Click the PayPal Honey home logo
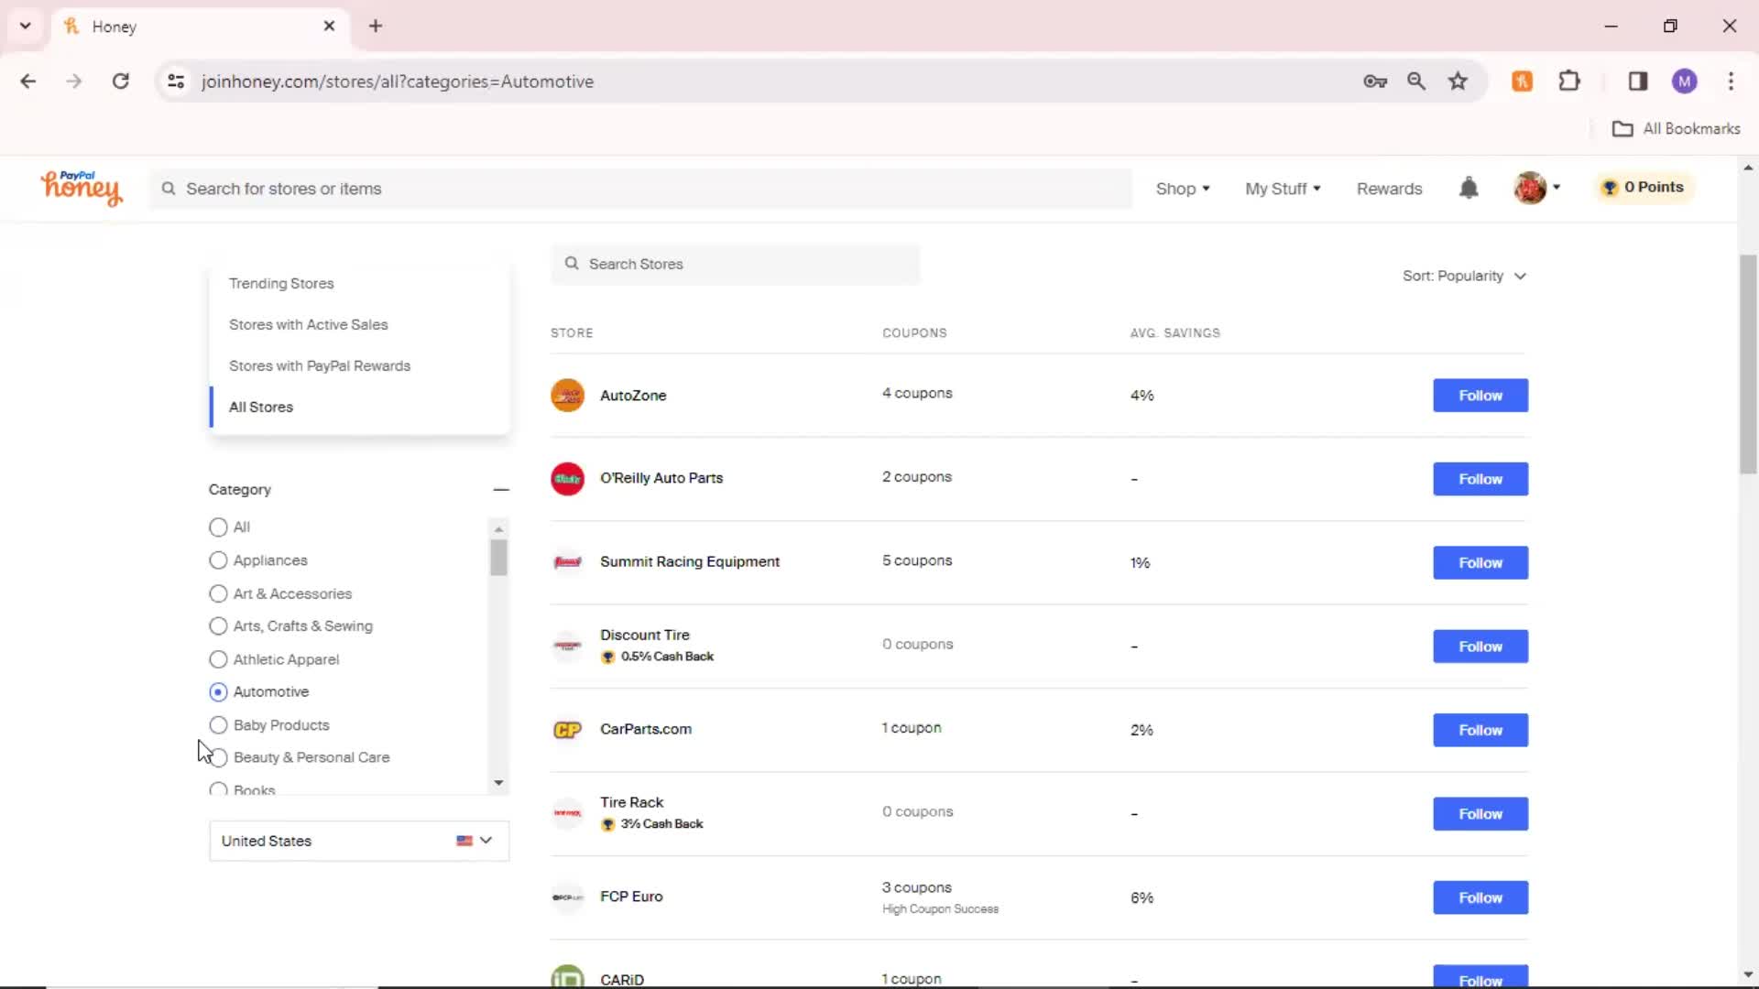 (x=81, y=187)
